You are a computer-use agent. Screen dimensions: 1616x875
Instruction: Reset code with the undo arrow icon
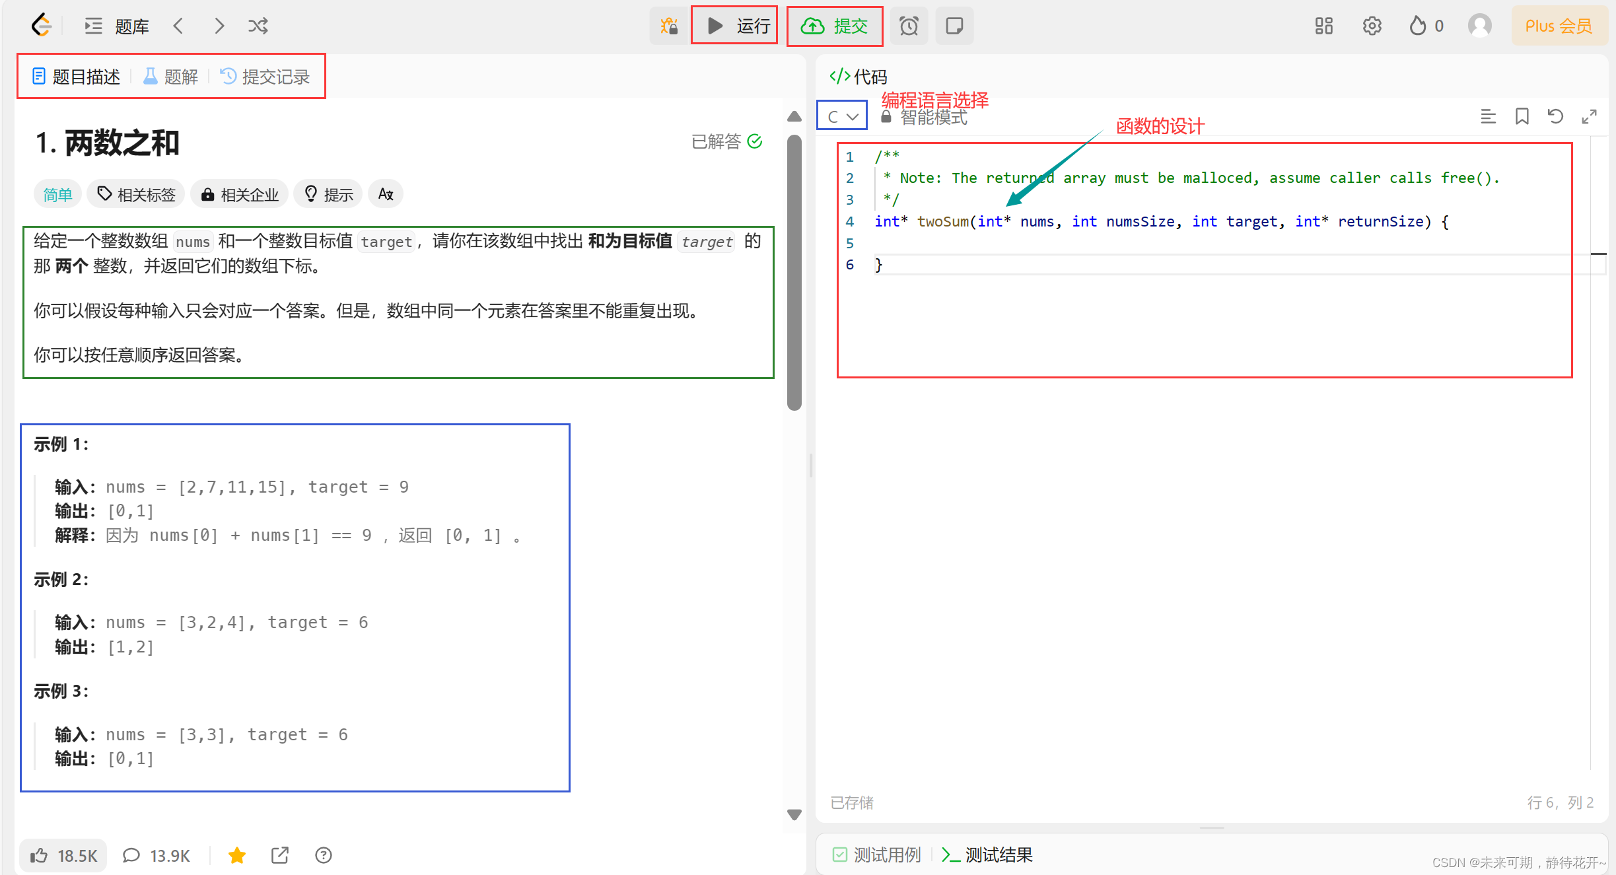pos(1555,117)
